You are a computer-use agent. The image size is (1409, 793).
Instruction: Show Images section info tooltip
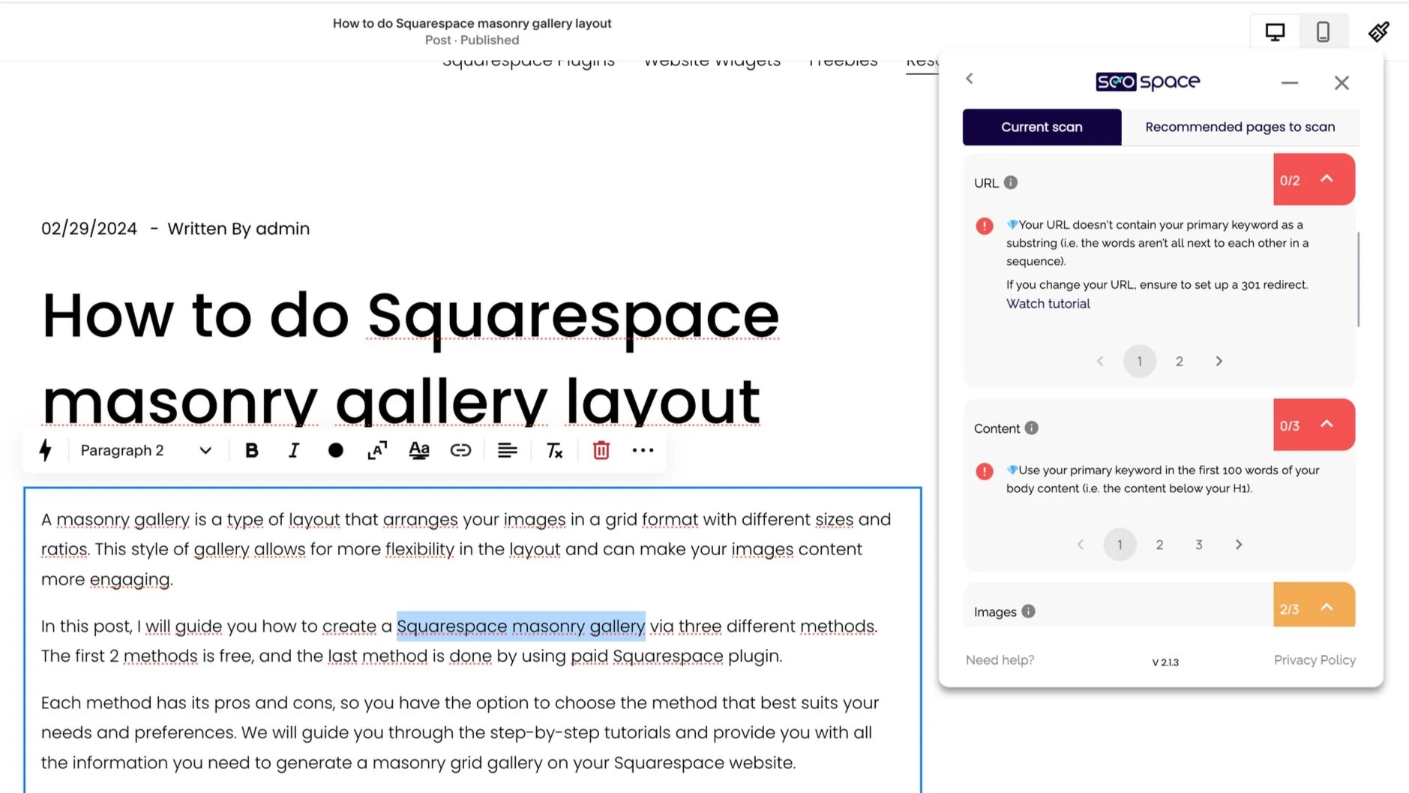click(x=1028, y=611)
